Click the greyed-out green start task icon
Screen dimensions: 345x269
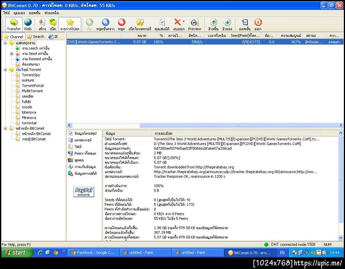(x=89, y=24)
